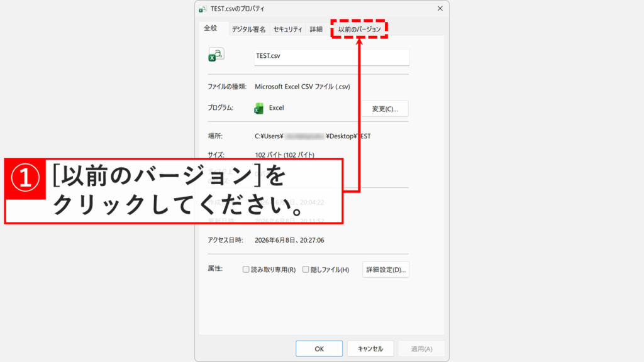
Task: Click the キャンセル button
Action: tap(370, 348)
